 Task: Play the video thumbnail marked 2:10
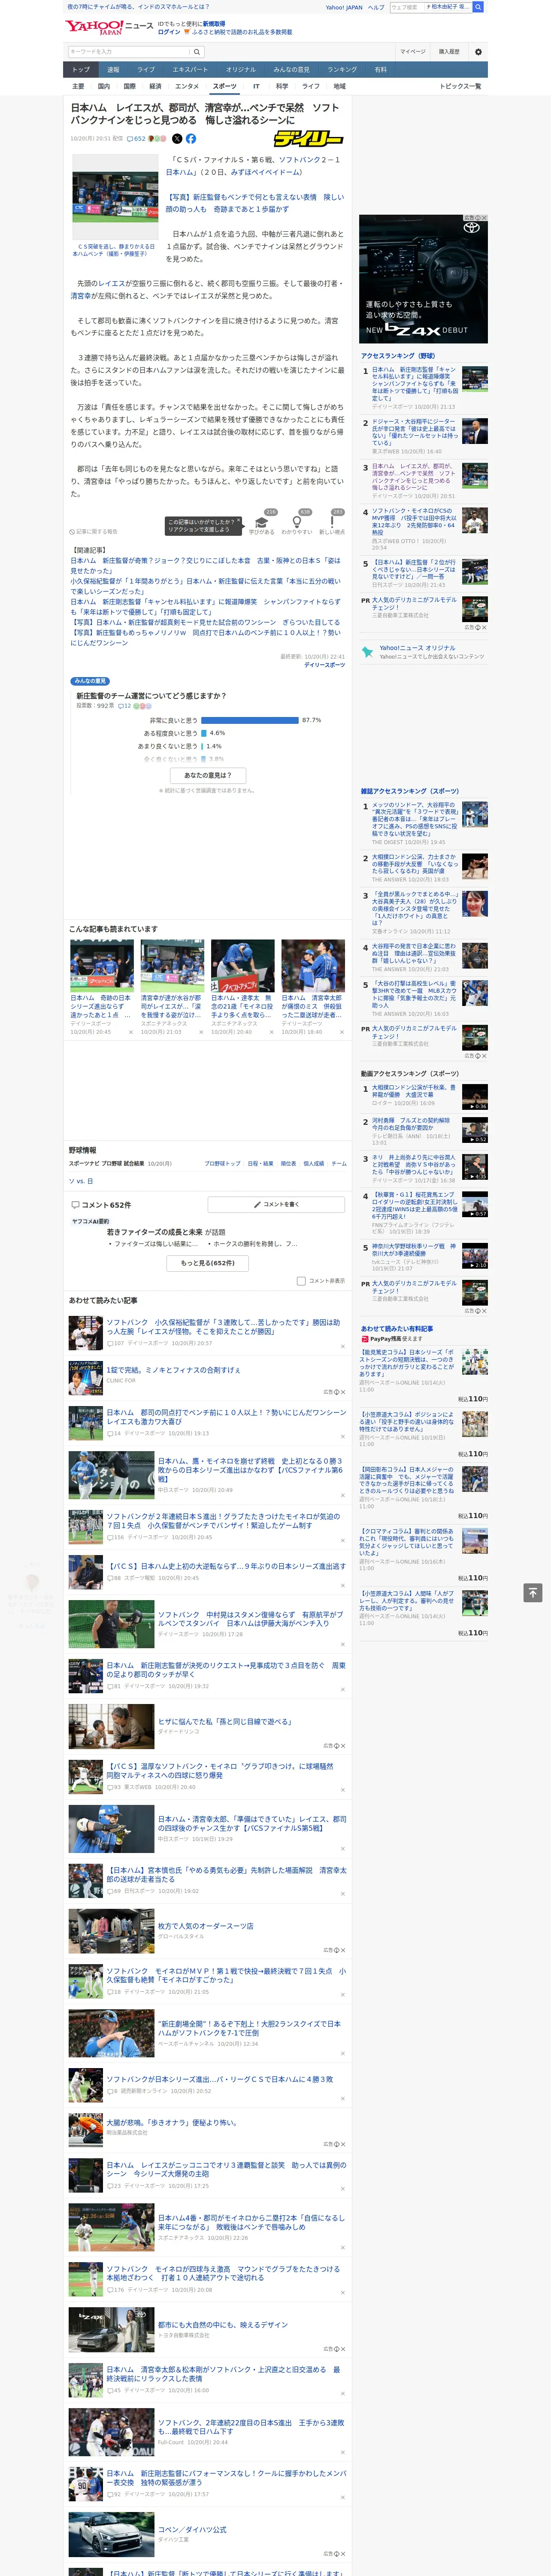coord(475,1256)
